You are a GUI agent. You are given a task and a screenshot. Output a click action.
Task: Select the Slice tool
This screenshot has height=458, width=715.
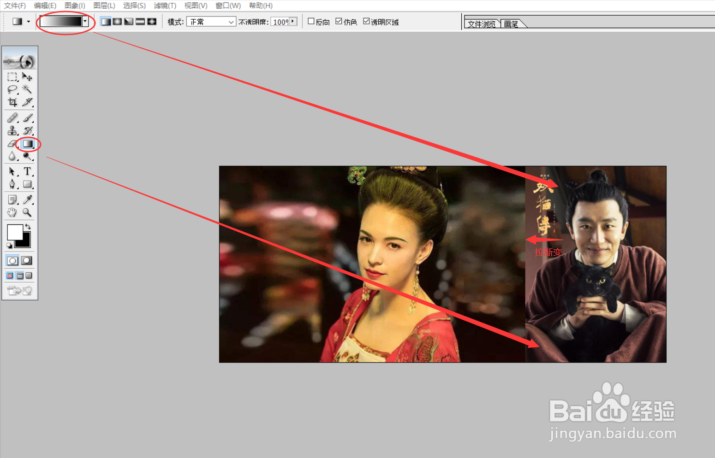click(28, 102)
